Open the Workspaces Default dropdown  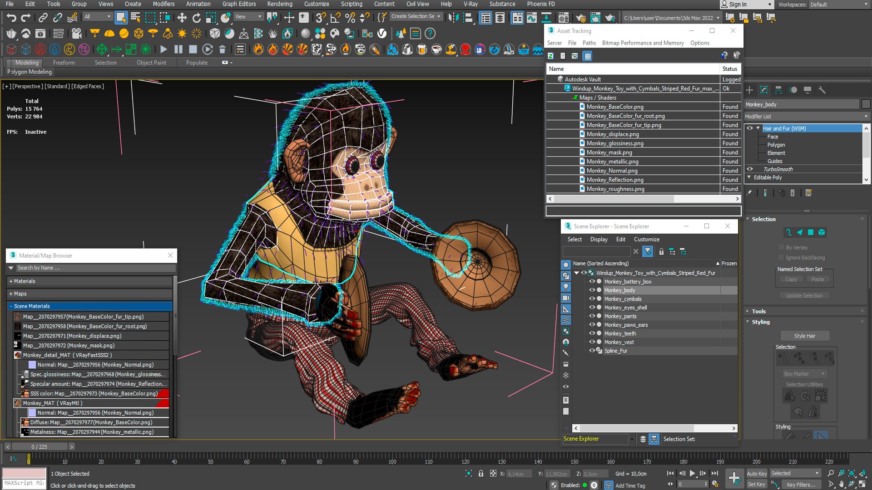pyautogui.click(x=838, y=5)
